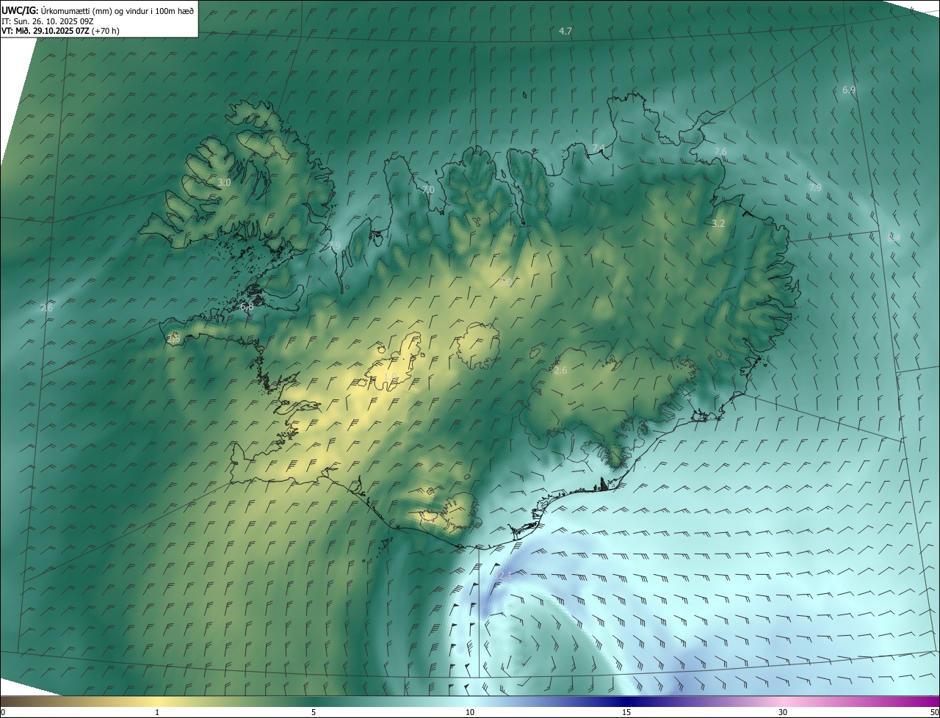Click the yellow segment of the color bar
The image size is (940, 718).
(x=157, y=702)
